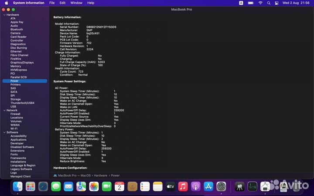Image resolution: width=314 pixels, height=196 pixels.
Task: Click the date and time clock
Action: click(296, 3)
